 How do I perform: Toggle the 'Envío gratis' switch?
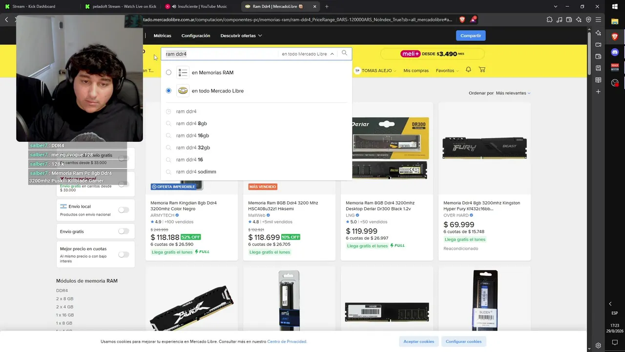coord(124,231)
